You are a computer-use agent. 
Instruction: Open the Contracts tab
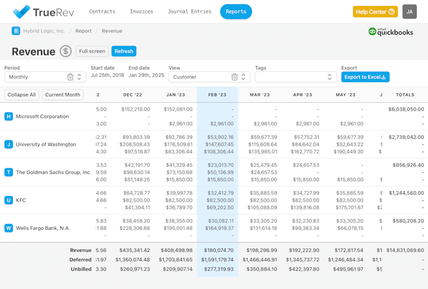tap(102, 12)
